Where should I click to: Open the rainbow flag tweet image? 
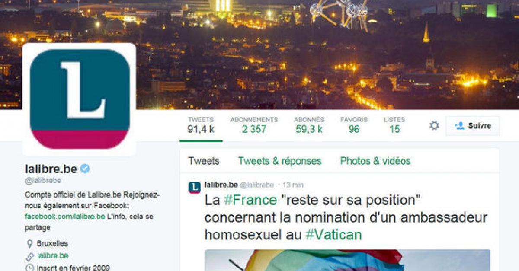point(347,260)
